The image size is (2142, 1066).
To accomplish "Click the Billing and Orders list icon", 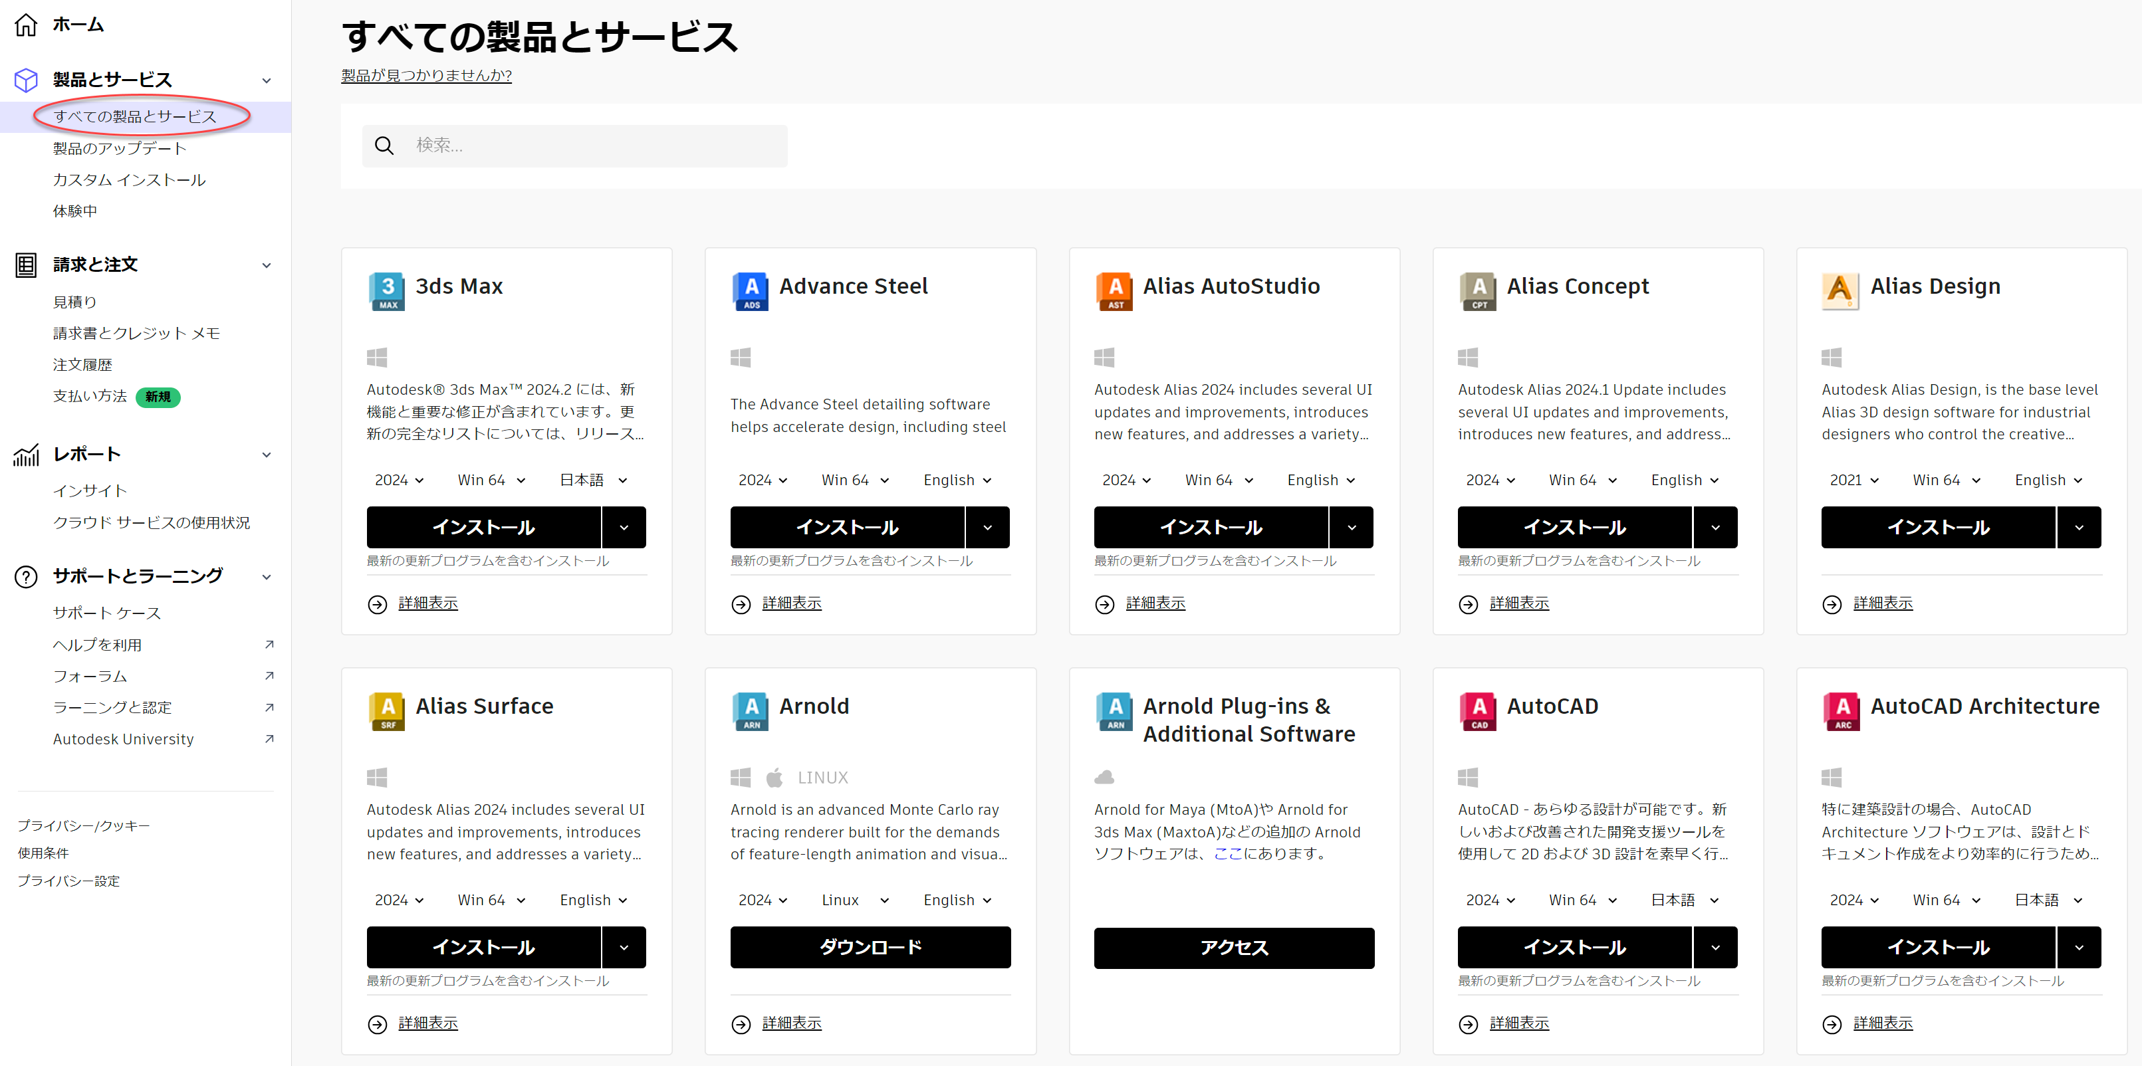I will point(26,265).
